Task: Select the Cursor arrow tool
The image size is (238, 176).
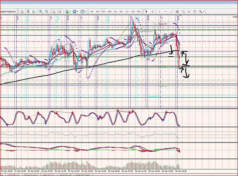Action: click(147, 11)
